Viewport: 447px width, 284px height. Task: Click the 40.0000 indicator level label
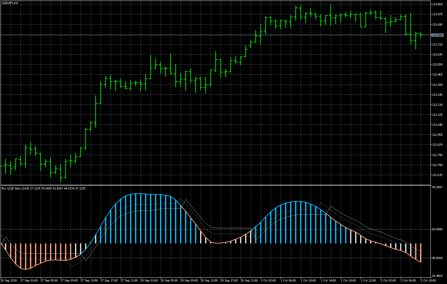tap(437, 258)
